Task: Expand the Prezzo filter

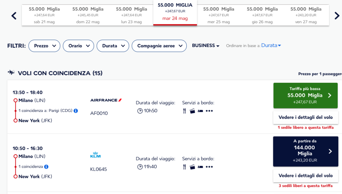Action: point(44,46)
